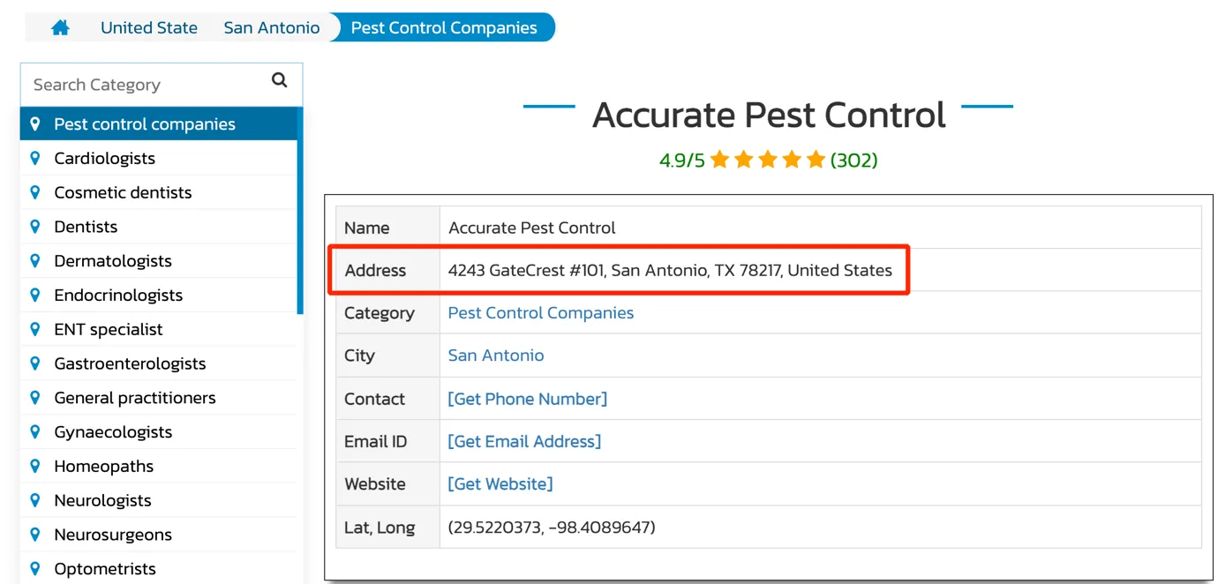Open Pest Control Companies category link
Image resolution: width=1218 pixels, height=584 pixels.
(541, 313)
